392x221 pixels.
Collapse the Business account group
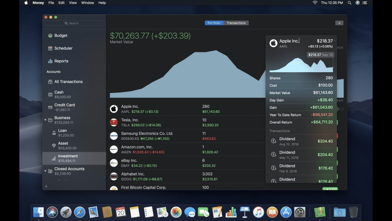(x=45, y=120)
